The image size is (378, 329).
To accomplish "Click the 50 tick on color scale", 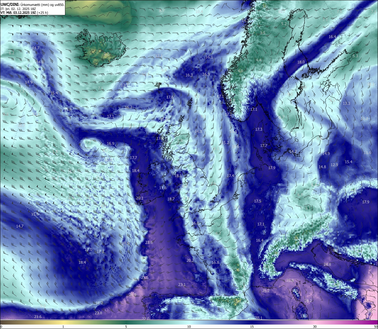I will [x=376, y=327].
